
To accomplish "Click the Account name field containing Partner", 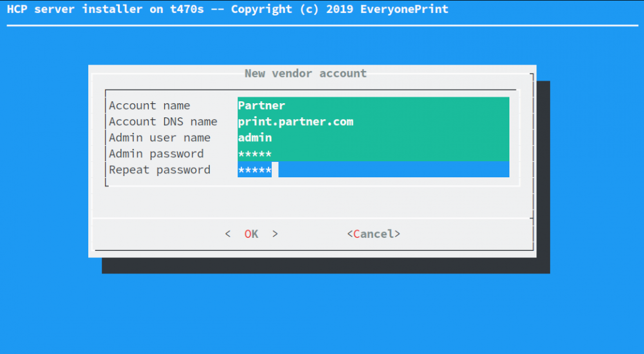I will 373,105.
